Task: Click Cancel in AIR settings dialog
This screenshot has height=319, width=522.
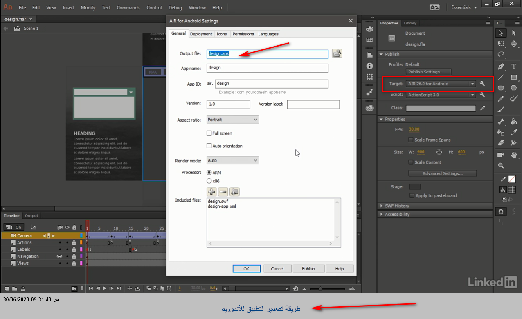Action: pos(277,269)
